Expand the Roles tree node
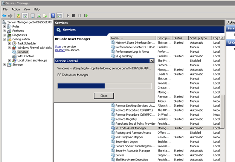This screenshot has height=162, width=235. [x=5, y=26]
